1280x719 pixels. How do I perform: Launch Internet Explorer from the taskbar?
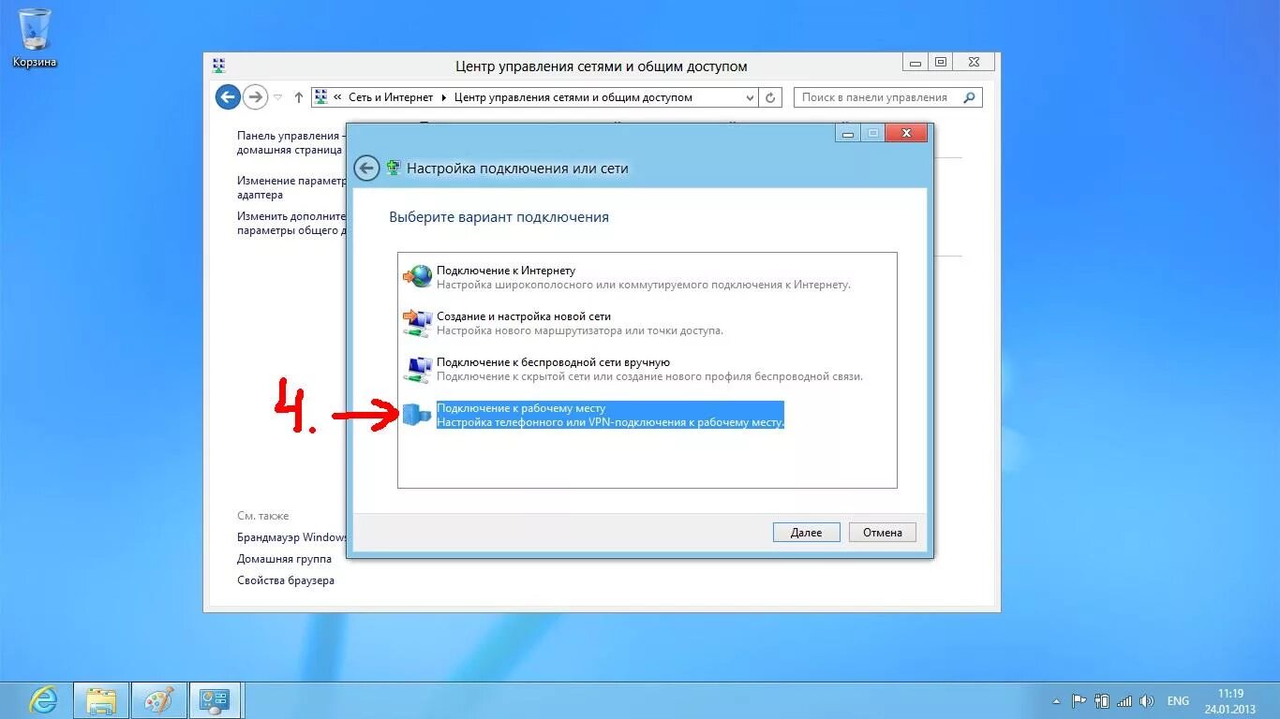pyautogui.click(x=43, y=700)
